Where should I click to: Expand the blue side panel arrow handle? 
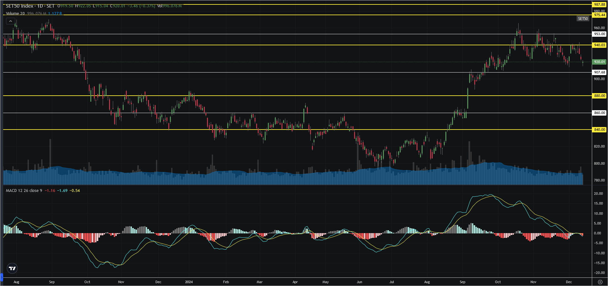(1, 278)
